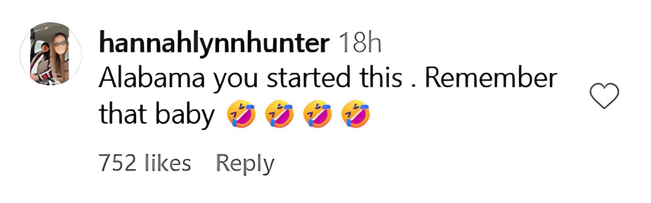Screen dimensions: 651x203
Task: Open hannahlynnhunter's profile picture
Action: [x=51, y=54]
